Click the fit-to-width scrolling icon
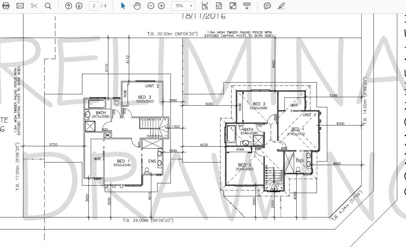Image resolution: width=406 pixels, height=247 pixels. 205,6
